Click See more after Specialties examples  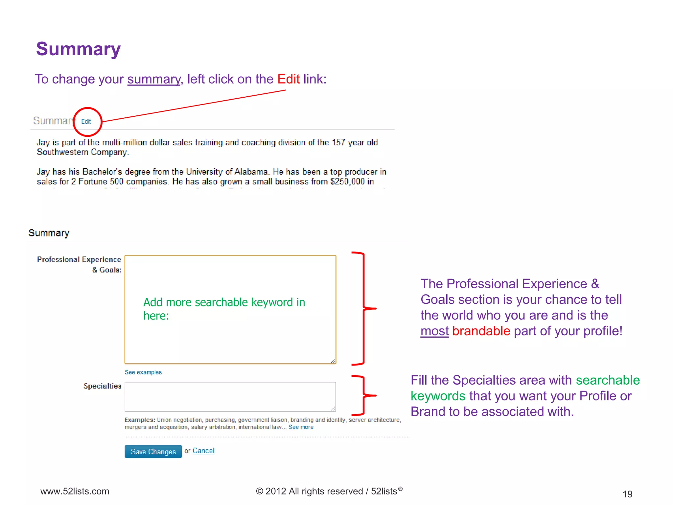[301, 427]
